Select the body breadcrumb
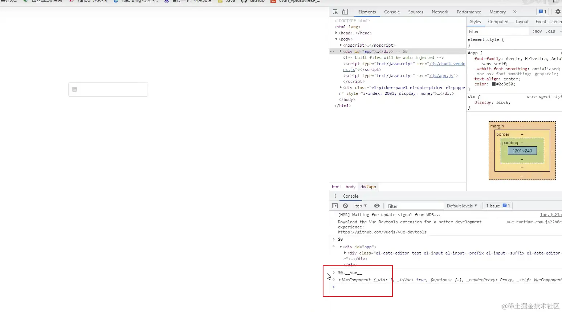Viewport: 562px width, 312px height. click(x=350, y=187)
